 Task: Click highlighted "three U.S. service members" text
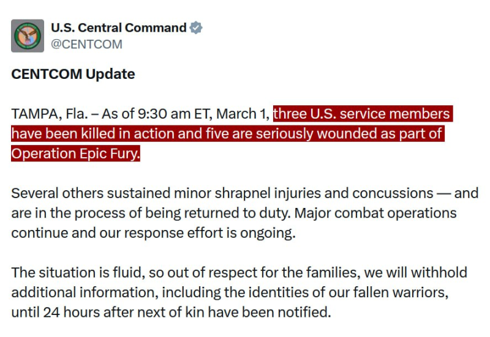361,114
